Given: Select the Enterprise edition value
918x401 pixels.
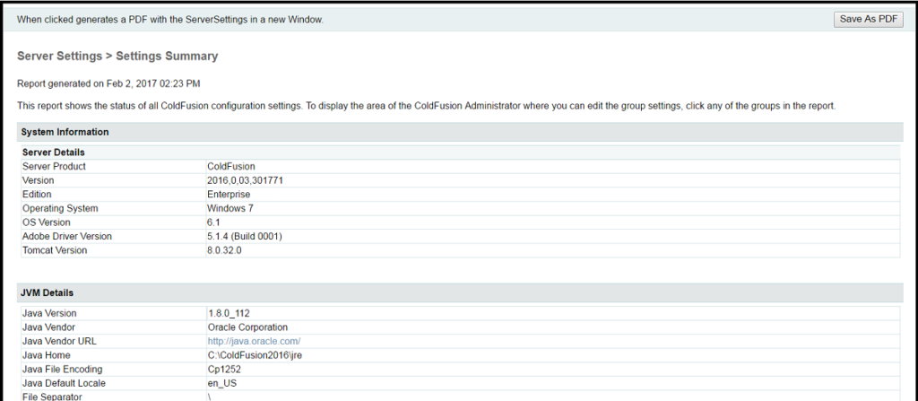Looking at the screenshot, I should point(229,194).
